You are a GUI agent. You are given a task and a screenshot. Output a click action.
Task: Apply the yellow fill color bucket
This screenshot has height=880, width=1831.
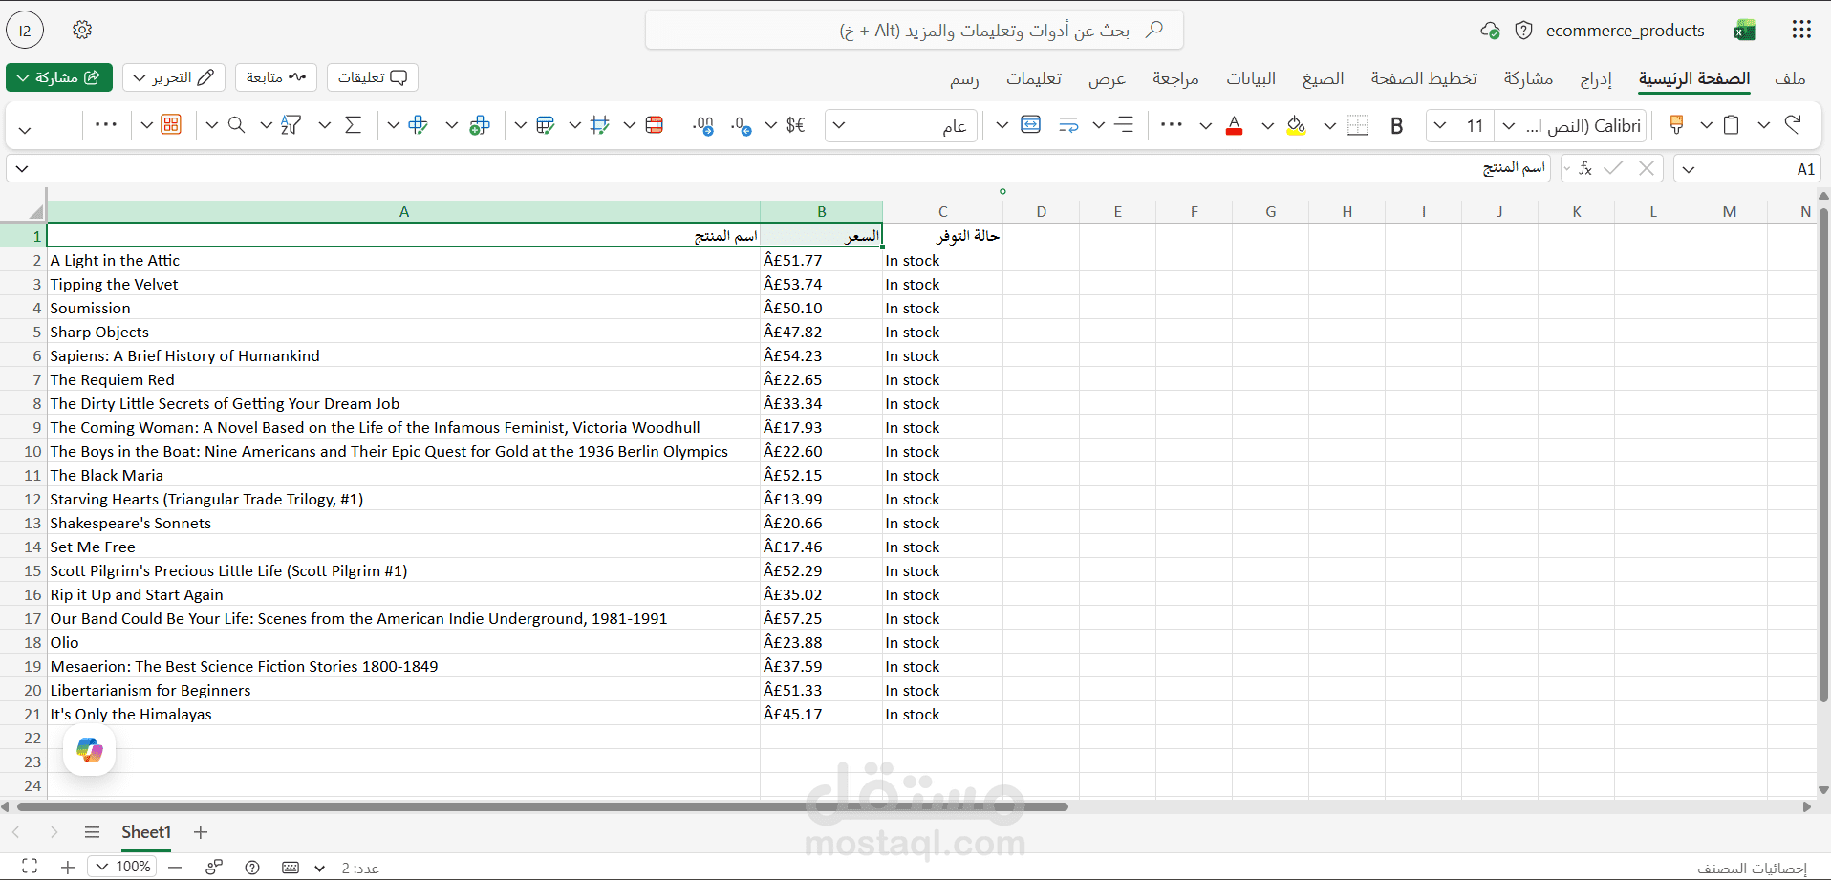coord(1296,125)
